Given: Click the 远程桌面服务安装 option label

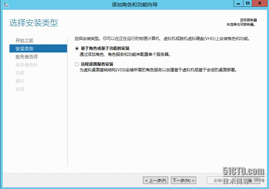Looking at the screenshot, I should point(97,64).
